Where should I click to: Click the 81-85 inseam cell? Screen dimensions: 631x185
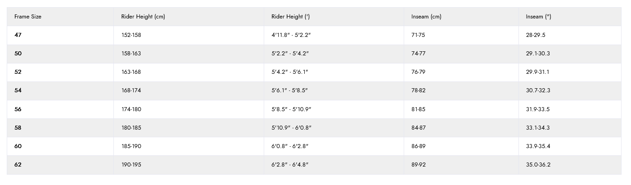pyautogui.click(x=418, y=109)
